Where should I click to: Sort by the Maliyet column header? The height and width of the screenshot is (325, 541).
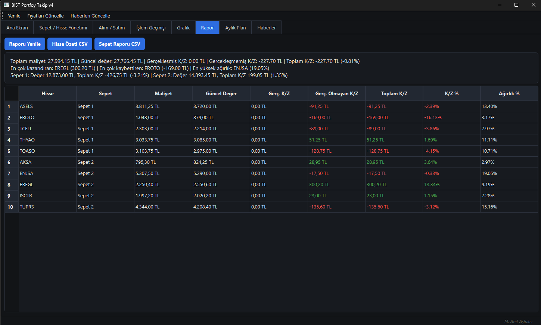pyautogui.click(x=163, y=93)
